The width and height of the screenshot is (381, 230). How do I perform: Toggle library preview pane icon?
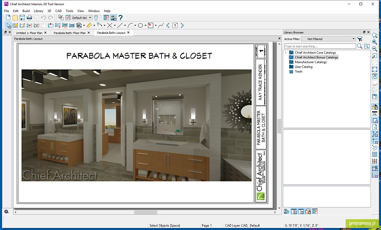[x=308, y=211]
